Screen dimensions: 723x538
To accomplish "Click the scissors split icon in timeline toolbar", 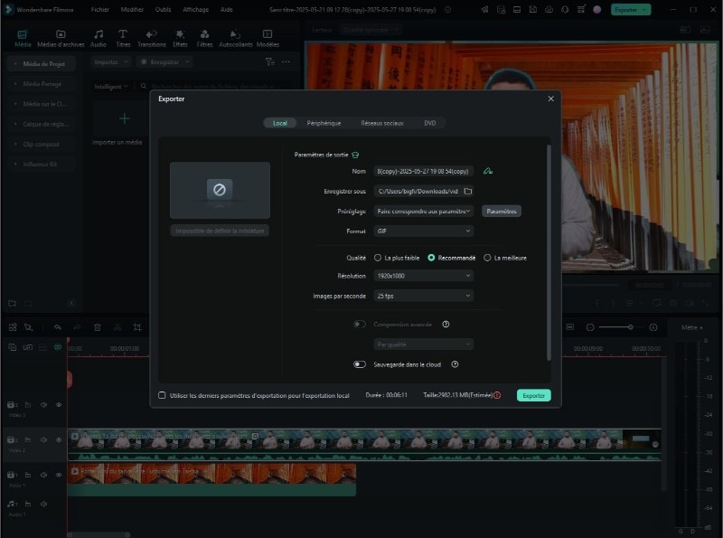I will pyautogui.click(x=117, y=327).
